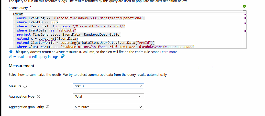Click the Aggregation granularity info icon

point(48,107)
